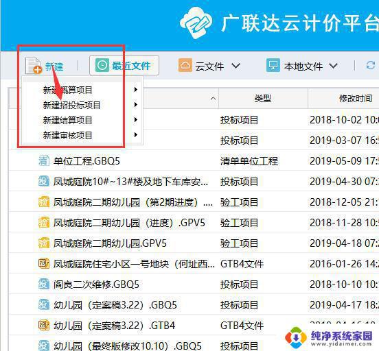Select GTB4文件 type in 凤城庭院住宅小区 row
The width and height of the screenshot is (379, 351).
[x=242, y=264]
